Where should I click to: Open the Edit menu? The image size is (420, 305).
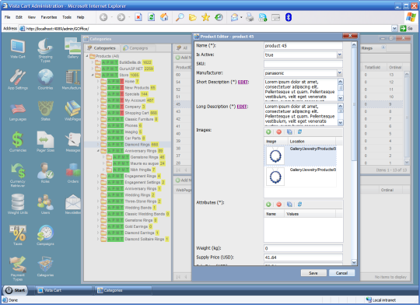(x=19, y=17)
